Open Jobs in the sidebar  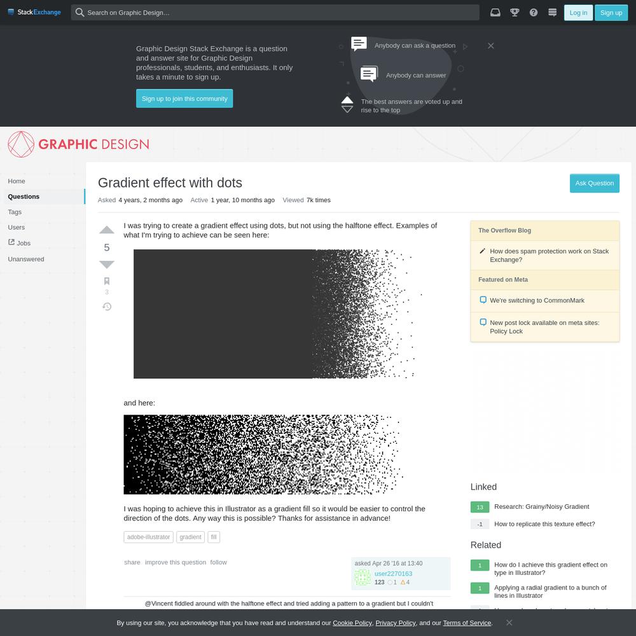(20, 243)
